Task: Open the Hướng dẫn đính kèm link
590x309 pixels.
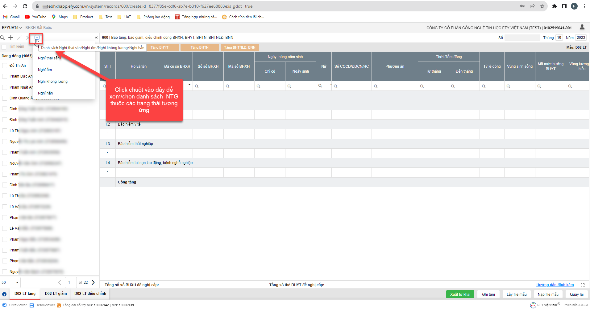Action: click(555, 285)
